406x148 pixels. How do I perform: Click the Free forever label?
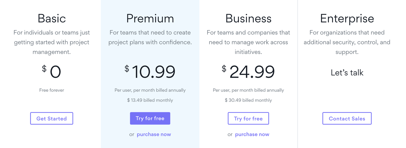point(52,90)
